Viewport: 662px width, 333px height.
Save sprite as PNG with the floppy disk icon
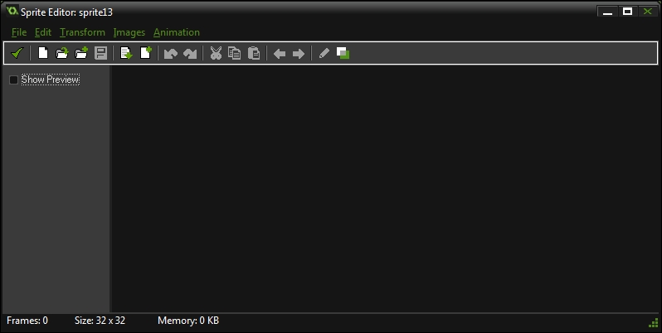pyautogui.click(x=100, y=53)
